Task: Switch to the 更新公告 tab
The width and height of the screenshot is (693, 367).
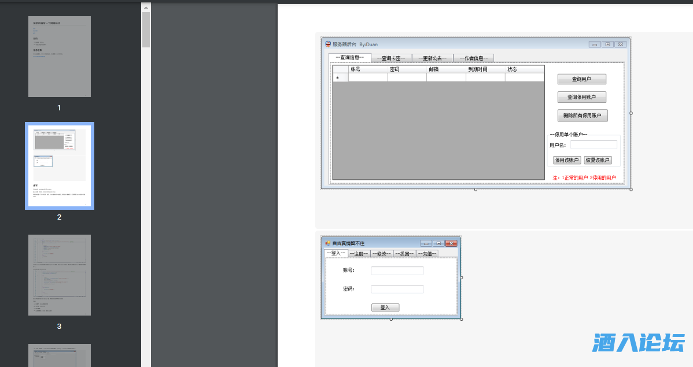Action: (432, 58)
